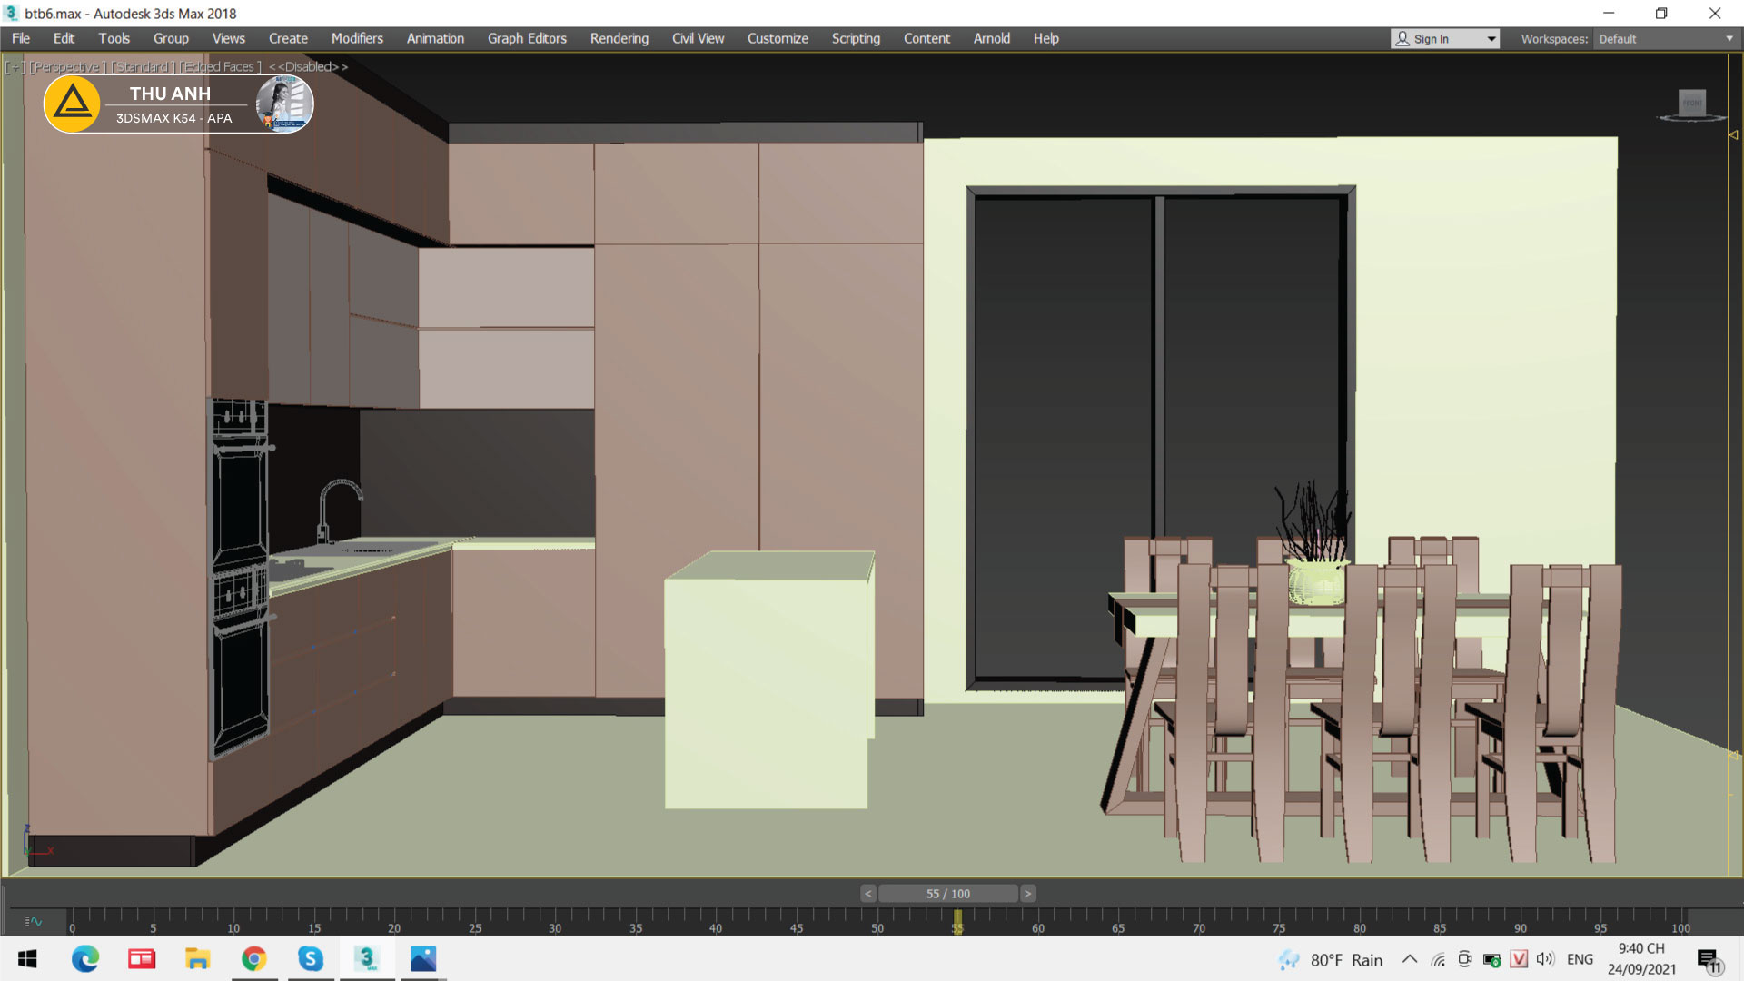Open the Modifiers menu
Viewport: 1744px width, 981px height.
coord(357,38)
